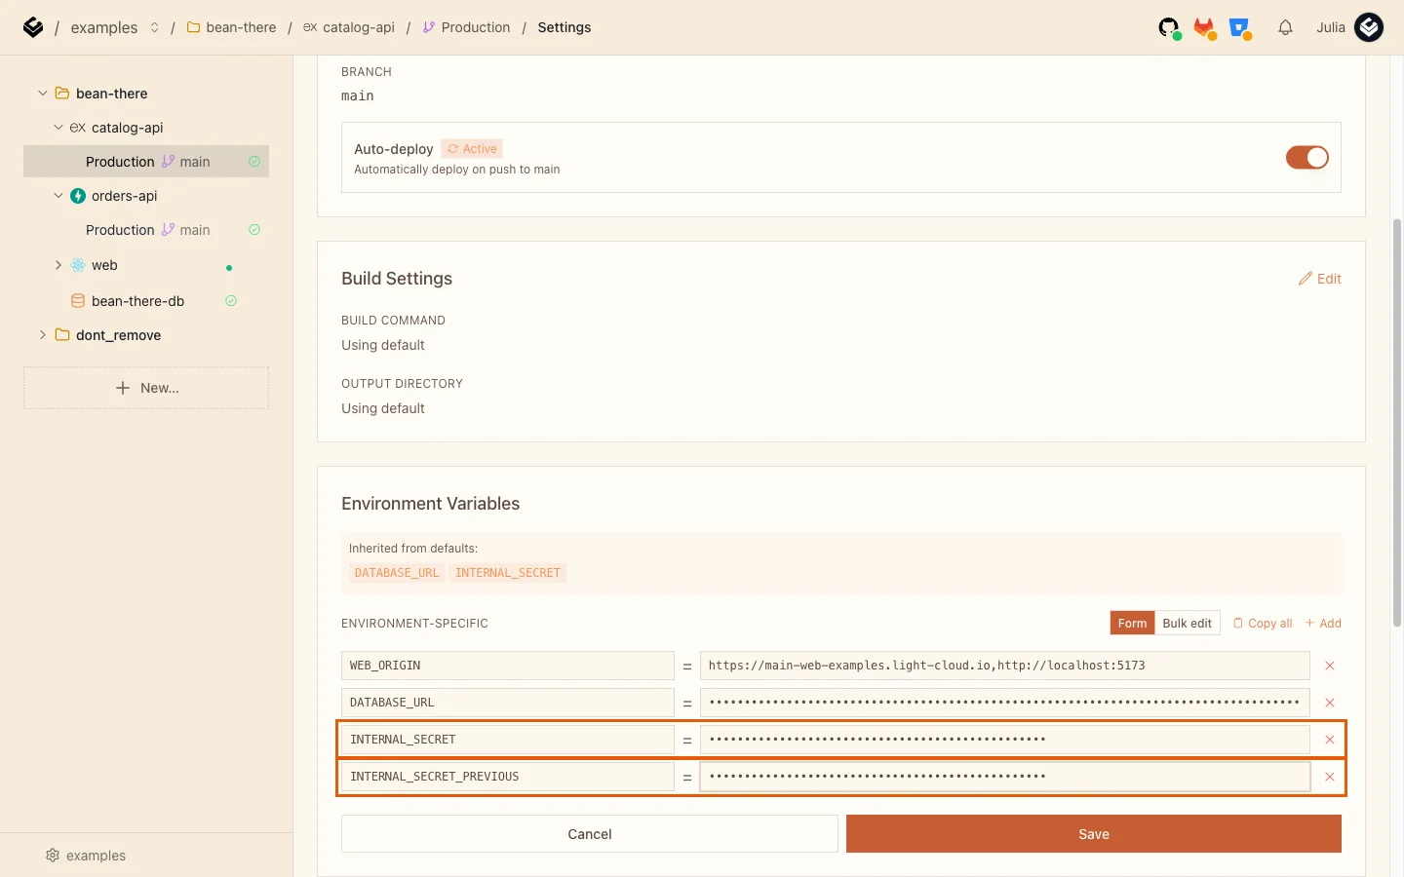Click the React icon beside web in sidebar
Viewport: 1404px width, 877px height.
(x=78, y=265)
